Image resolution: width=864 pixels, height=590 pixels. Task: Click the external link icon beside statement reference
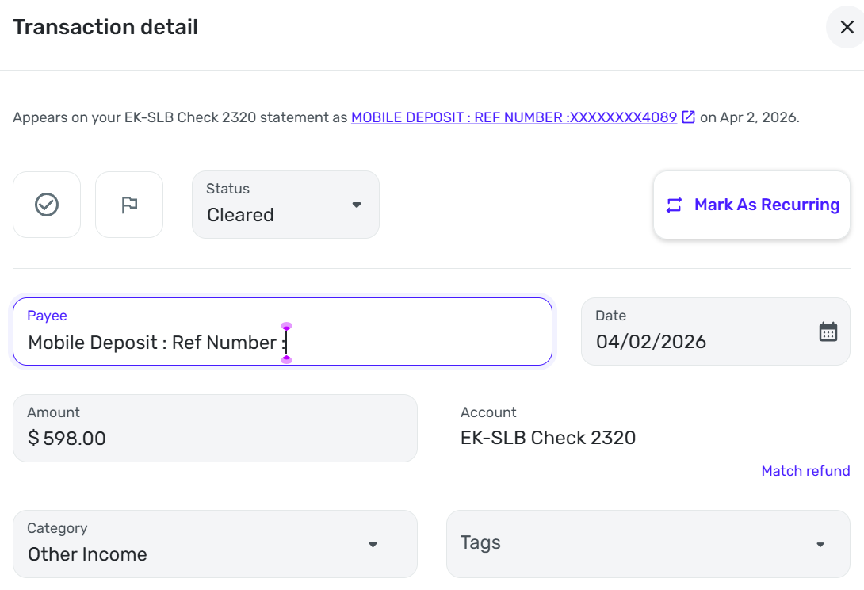point(689,117)
